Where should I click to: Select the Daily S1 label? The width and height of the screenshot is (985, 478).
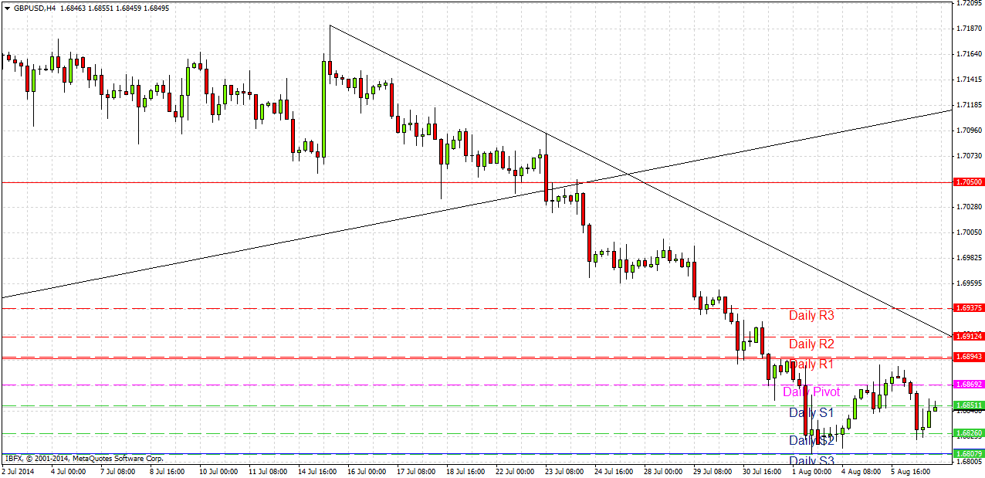click(x=811, y=413)
